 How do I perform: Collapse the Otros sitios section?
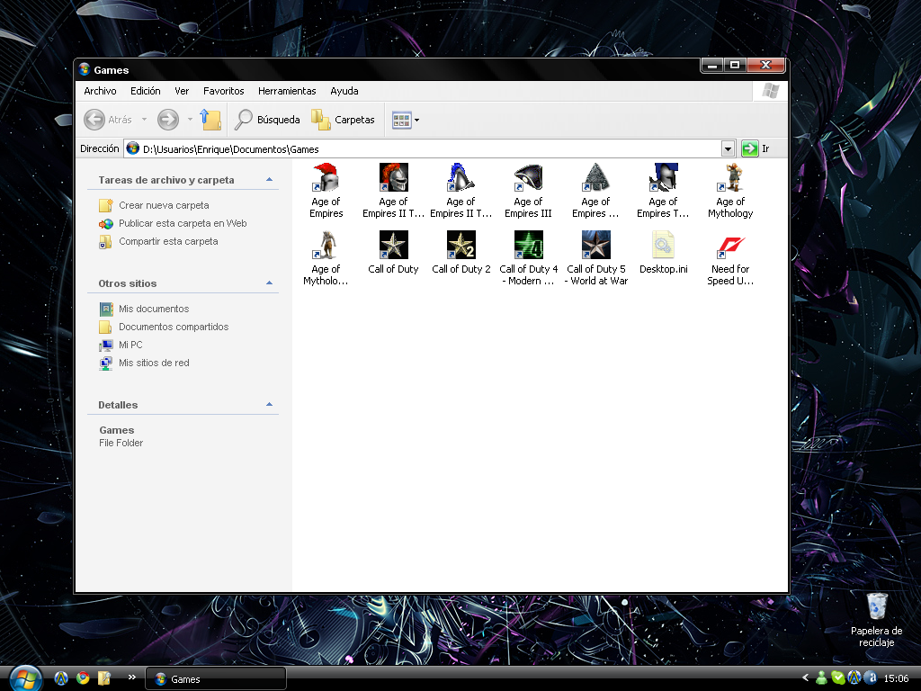coord(269,283)
